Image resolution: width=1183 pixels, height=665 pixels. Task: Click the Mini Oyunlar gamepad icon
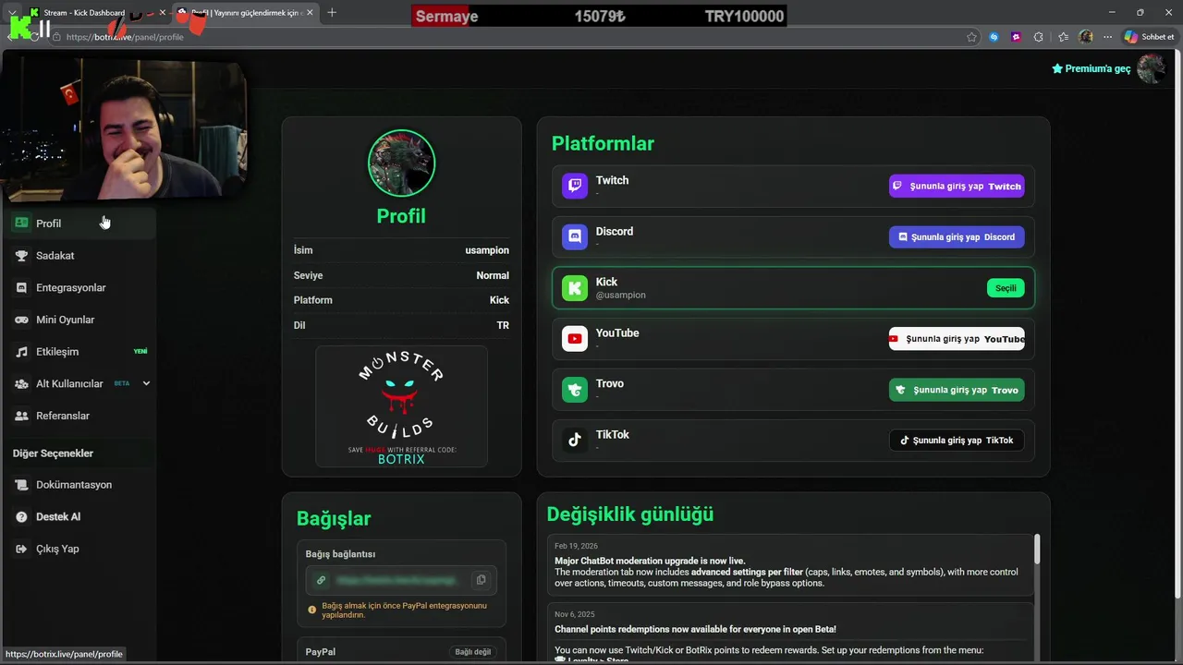pyautogui.click(x=21, y=320)
